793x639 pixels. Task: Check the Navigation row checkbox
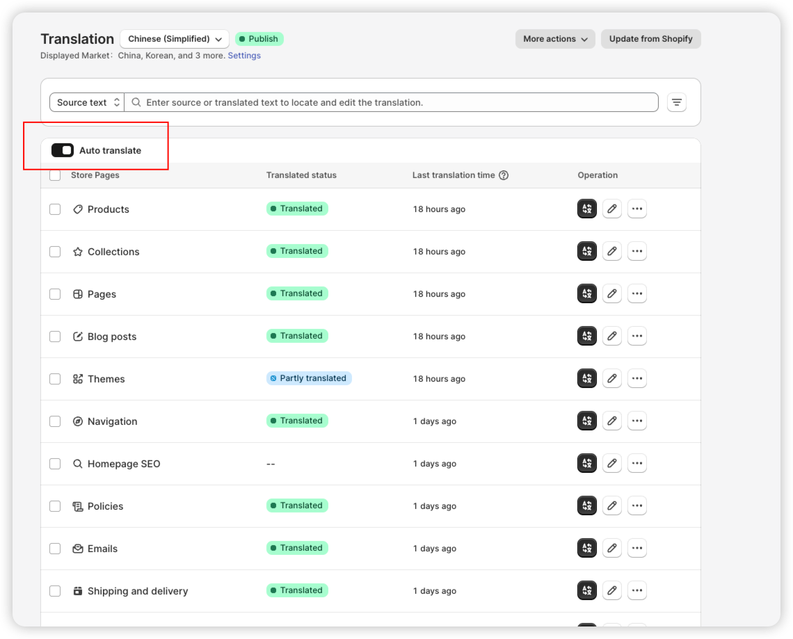click(x=55, y=421)
